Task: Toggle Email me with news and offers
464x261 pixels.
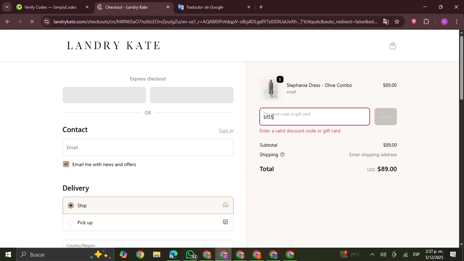Action: click(66, 164)
